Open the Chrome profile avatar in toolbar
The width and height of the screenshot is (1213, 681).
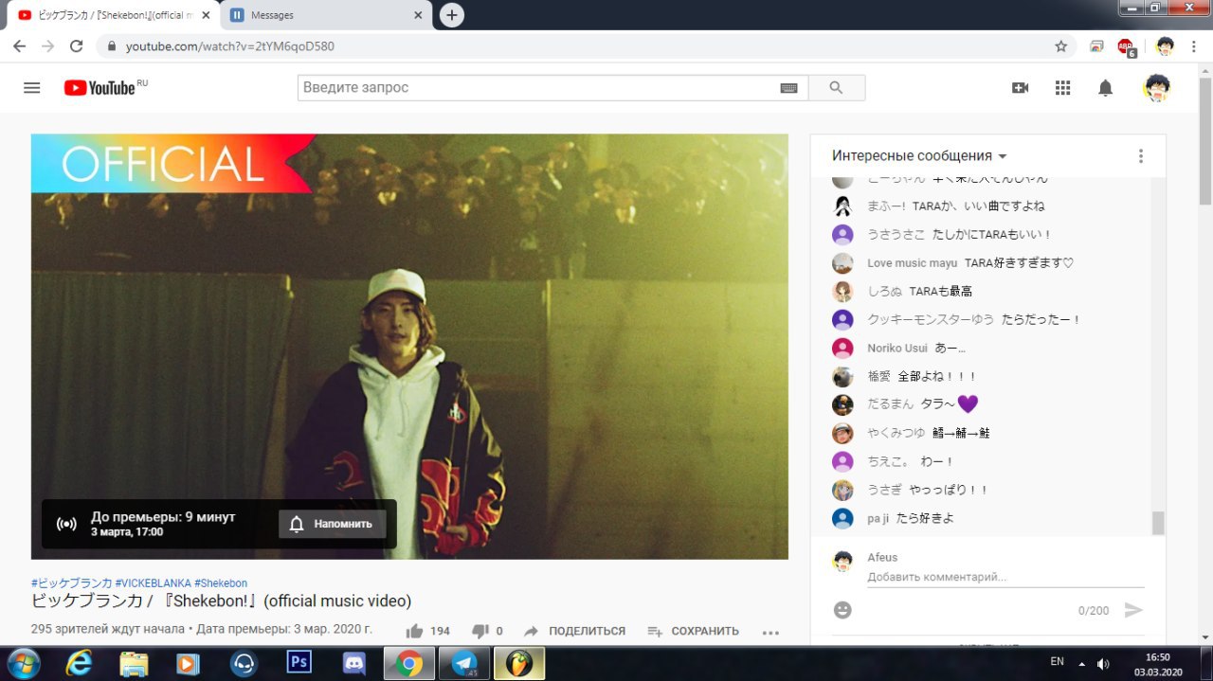click(x=1166, y=46)
